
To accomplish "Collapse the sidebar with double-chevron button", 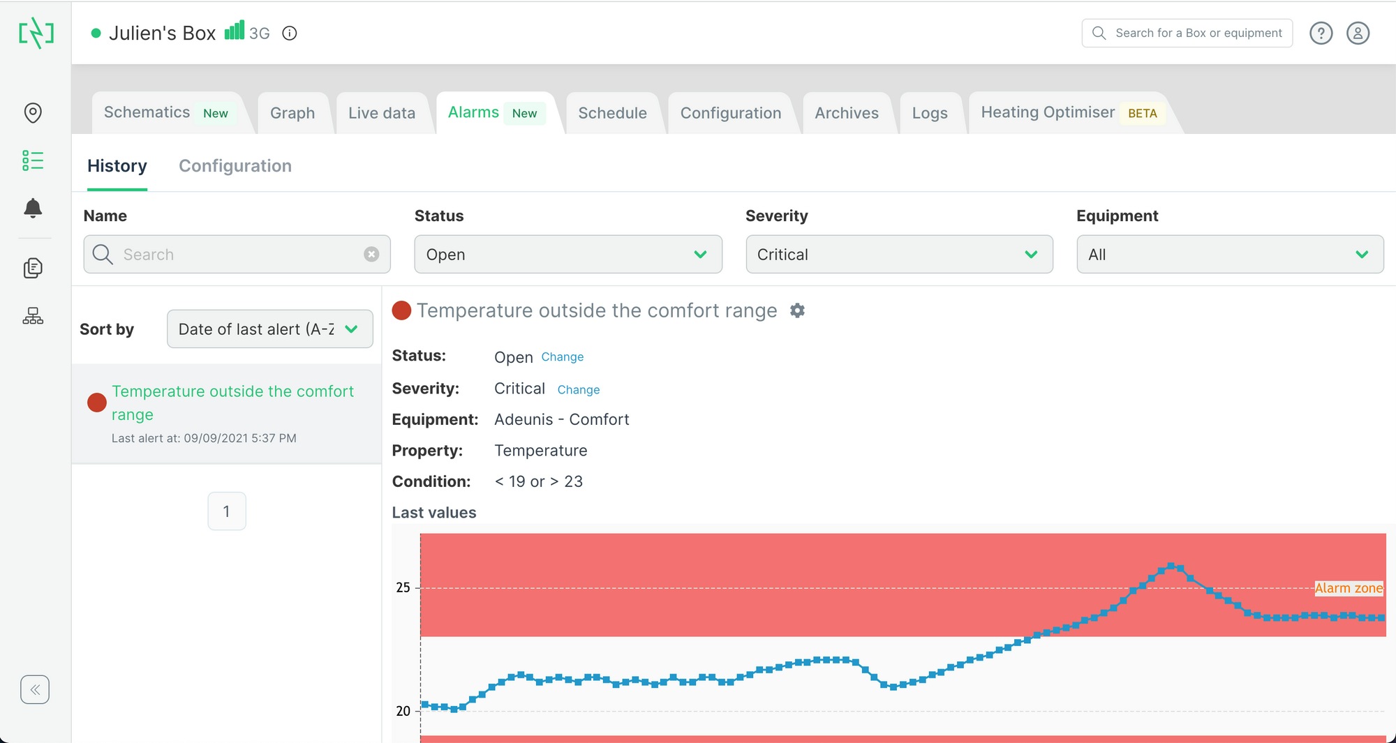I will [x=35, y=689].
